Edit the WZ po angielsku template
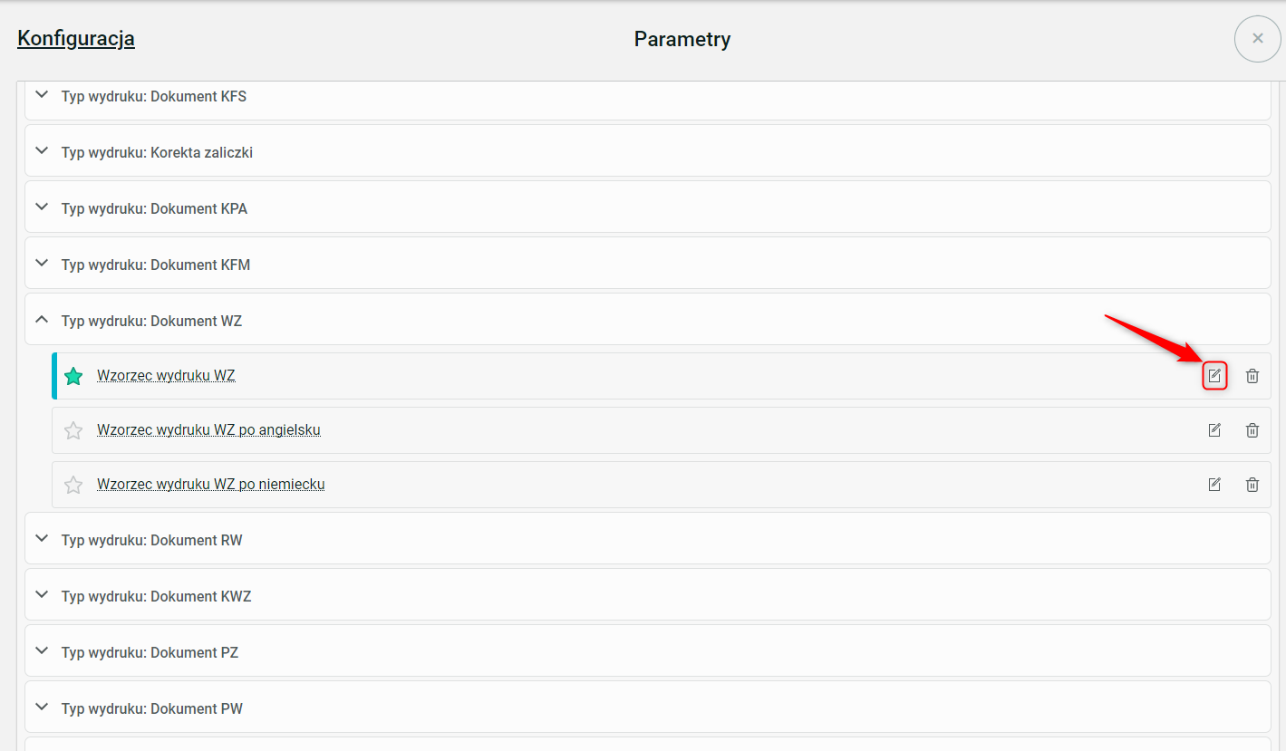Image resolution: width=1286 pixels, height=751 pixels. (1214, 430)
